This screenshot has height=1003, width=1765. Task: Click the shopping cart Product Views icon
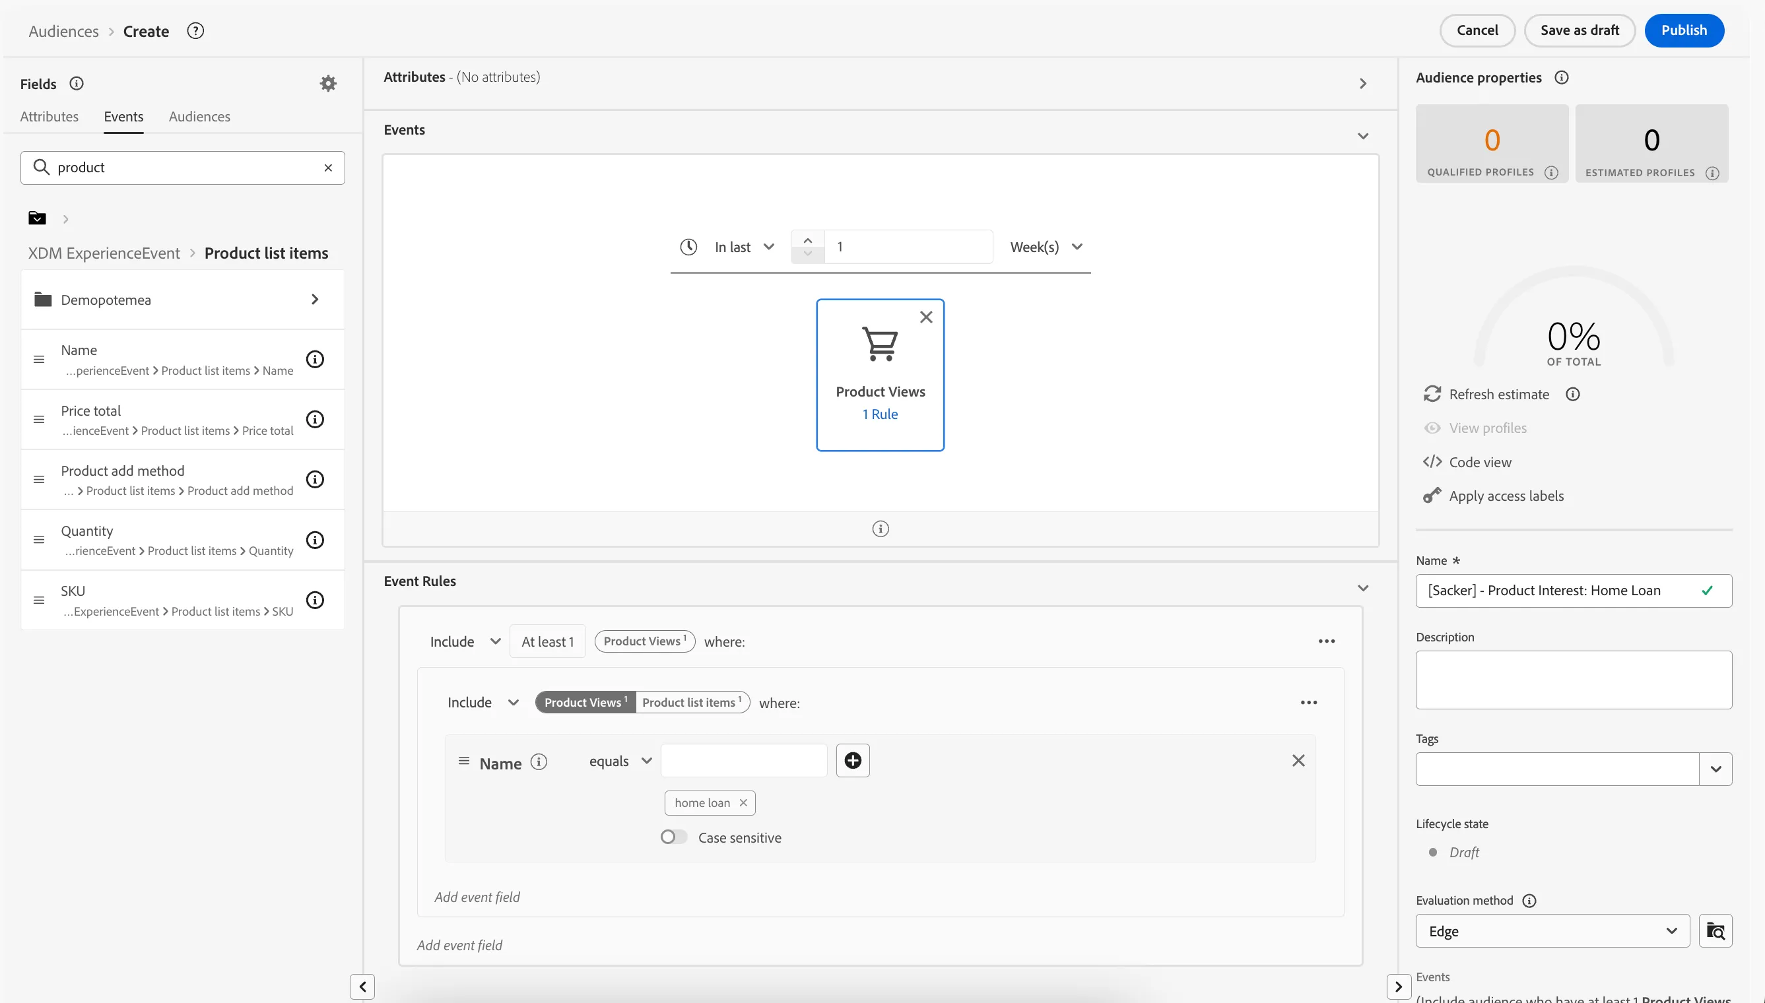coord(880,344)
